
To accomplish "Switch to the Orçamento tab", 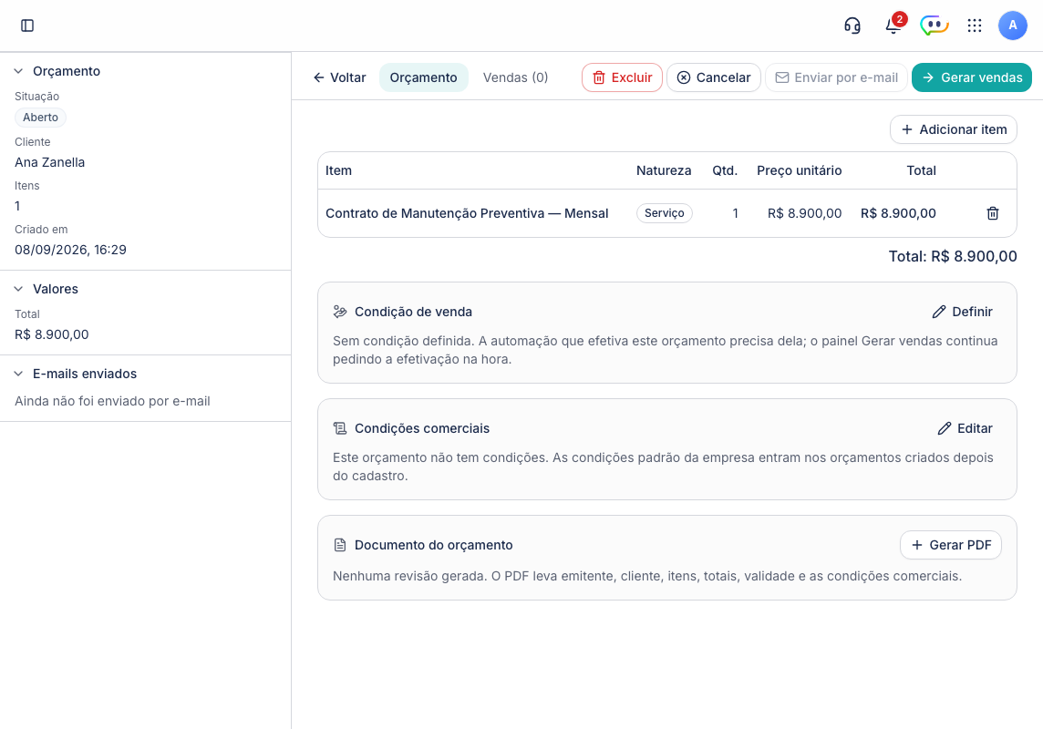I will [x=423, y=77].
